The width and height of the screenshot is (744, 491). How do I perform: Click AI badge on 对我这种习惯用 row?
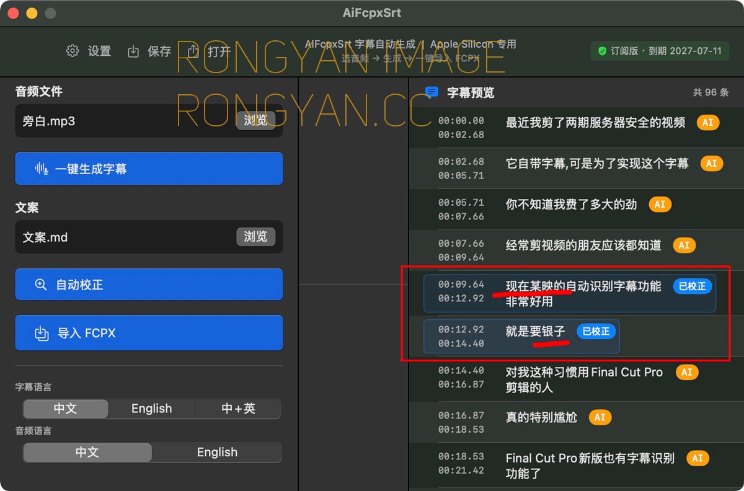pyautogui.click(x=686, y=373)
